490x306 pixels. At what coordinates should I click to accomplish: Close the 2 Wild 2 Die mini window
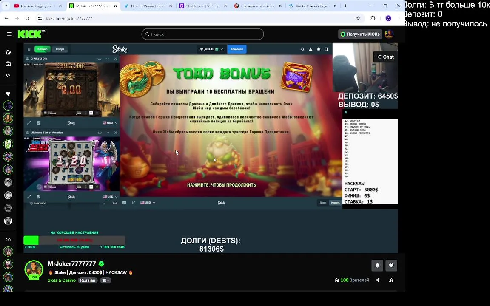[115, 59]
